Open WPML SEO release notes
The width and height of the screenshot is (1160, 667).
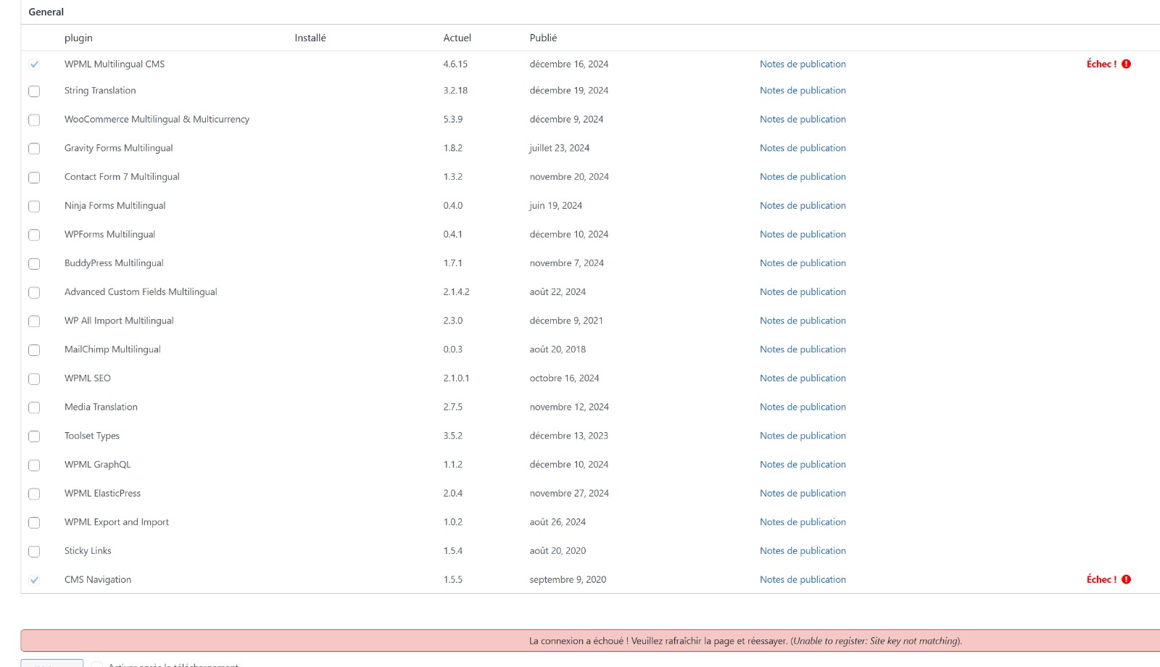[803, 378]
